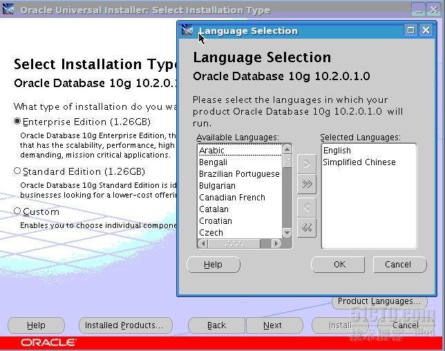
Task: Select Brazilian Portuguese in Available Languages
Action: point(240,173)
